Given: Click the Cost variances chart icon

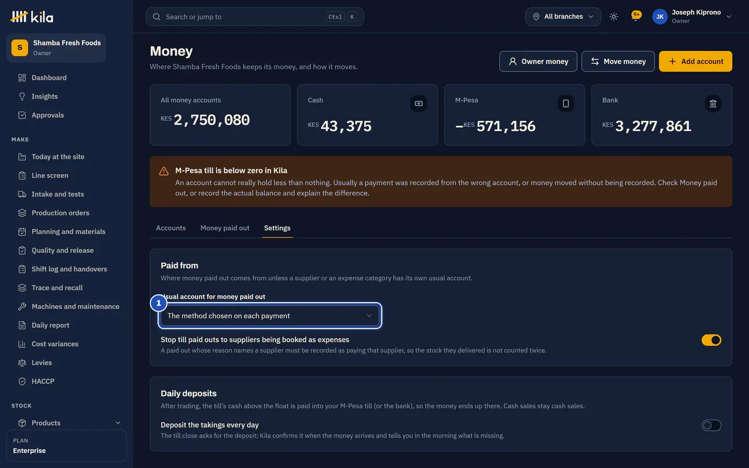Looking at the screenshot, I should click(x=22, y=344).
